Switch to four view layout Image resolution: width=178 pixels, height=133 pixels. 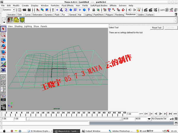click(x=3, y=83)
